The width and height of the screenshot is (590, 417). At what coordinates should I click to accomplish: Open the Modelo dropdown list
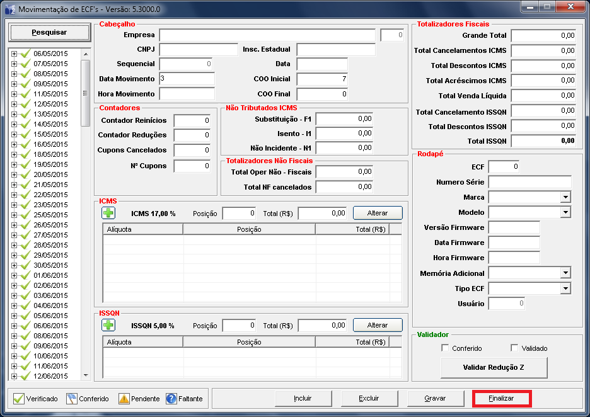(x=565, y=212)
